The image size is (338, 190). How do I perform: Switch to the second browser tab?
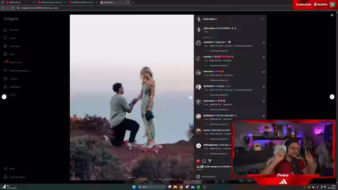51,2
